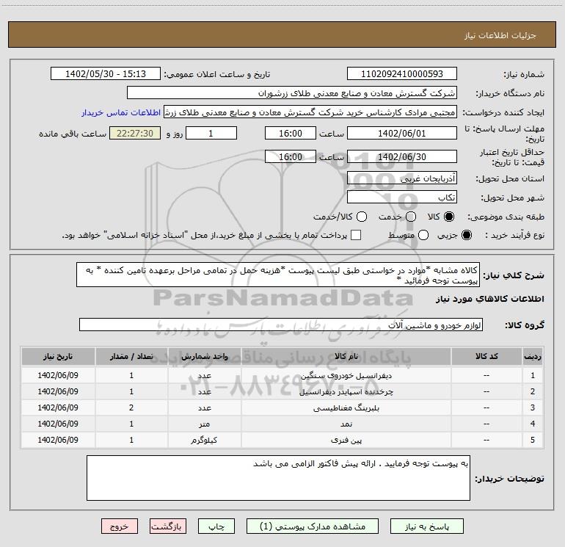Click the چاپ button
Screen dimensions: 565x547
[x=216, y=526]
